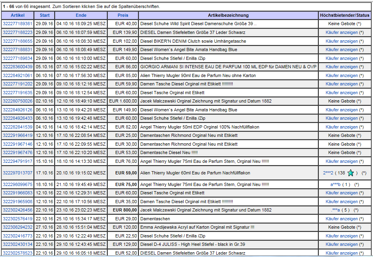Viewport: 373px width, 257px height.
Task: Open bidder profile a***b
Action: click(336, 184)
